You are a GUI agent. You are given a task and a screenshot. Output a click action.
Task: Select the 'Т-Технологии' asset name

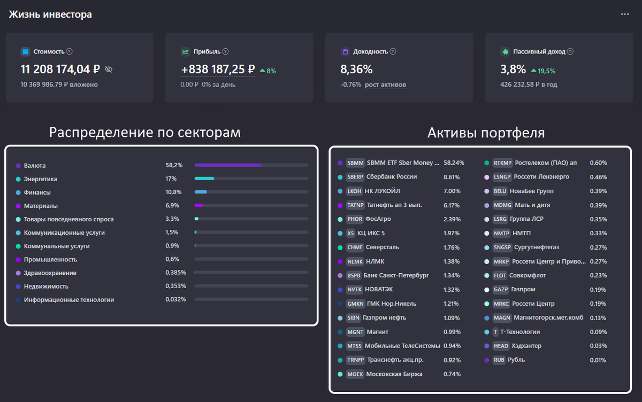click(x=520, y=332)
